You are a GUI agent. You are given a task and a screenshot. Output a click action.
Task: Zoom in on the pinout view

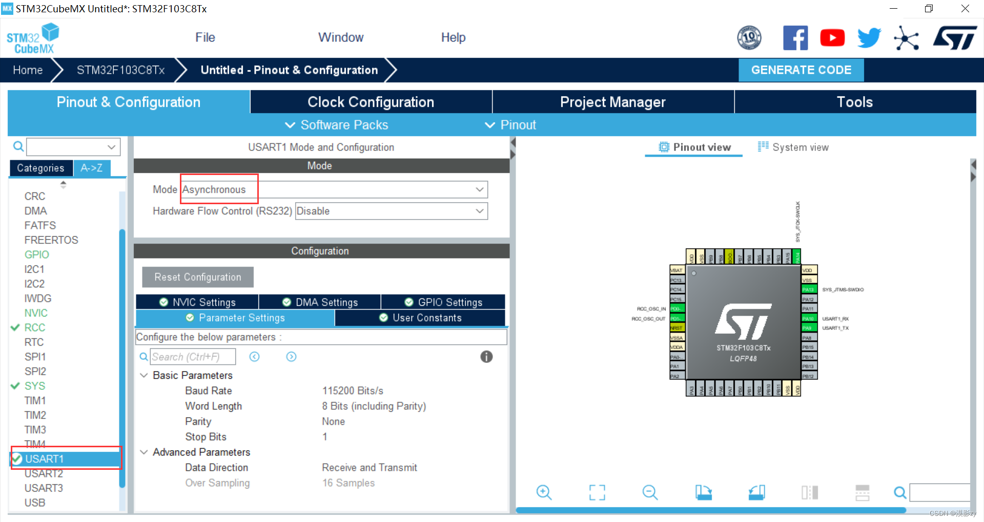tap(544, 492)
